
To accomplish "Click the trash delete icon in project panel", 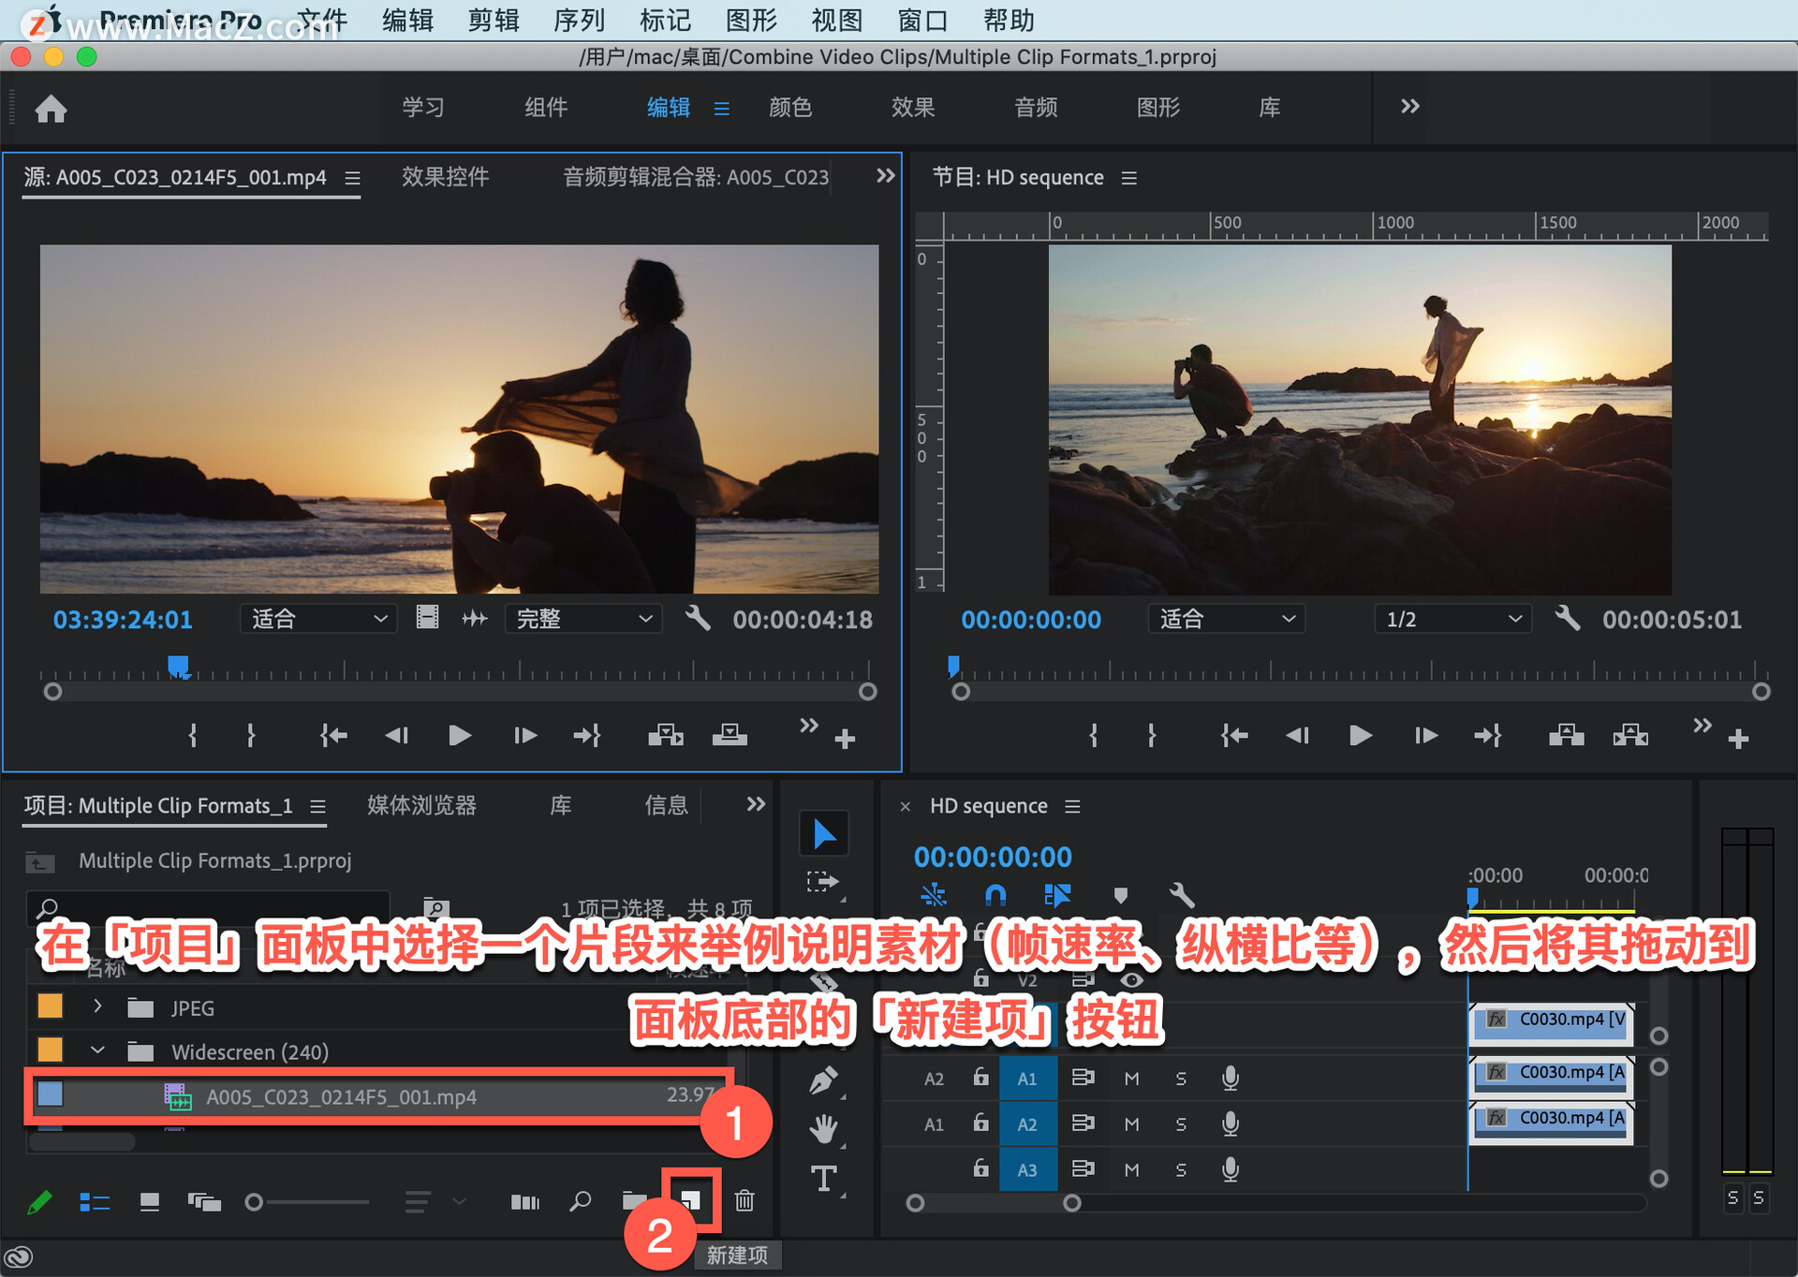I will [x=744, y=1200].
